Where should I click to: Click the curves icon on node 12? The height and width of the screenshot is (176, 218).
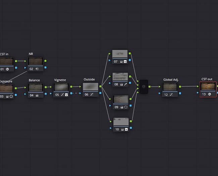click(171, 95)
